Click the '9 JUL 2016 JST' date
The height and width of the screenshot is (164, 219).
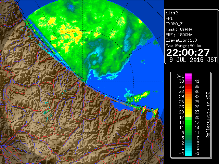point(193,60)
